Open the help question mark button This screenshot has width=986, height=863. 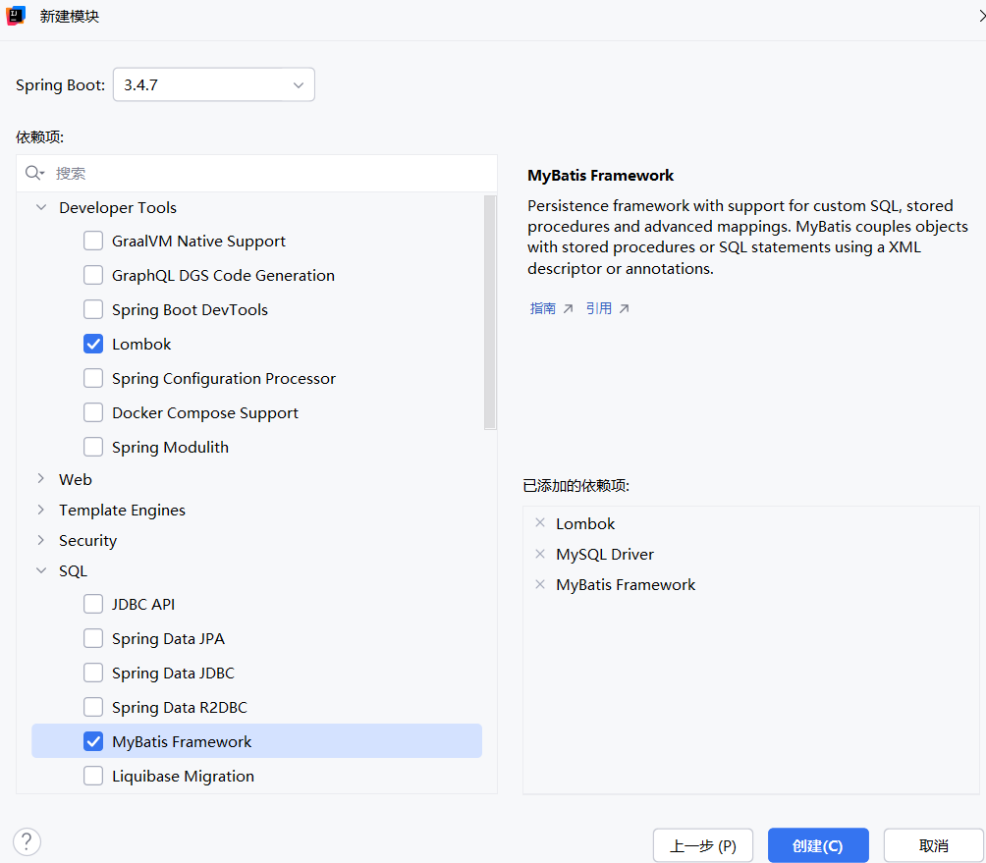(x=27, y=841)
